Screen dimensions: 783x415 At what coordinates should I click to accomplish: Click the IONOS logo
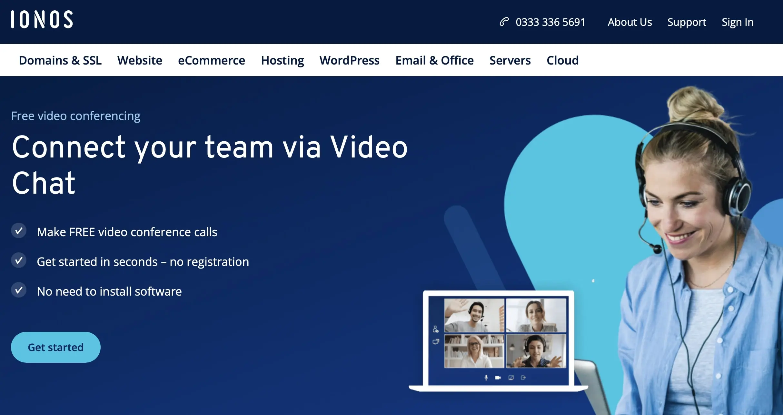42,20
